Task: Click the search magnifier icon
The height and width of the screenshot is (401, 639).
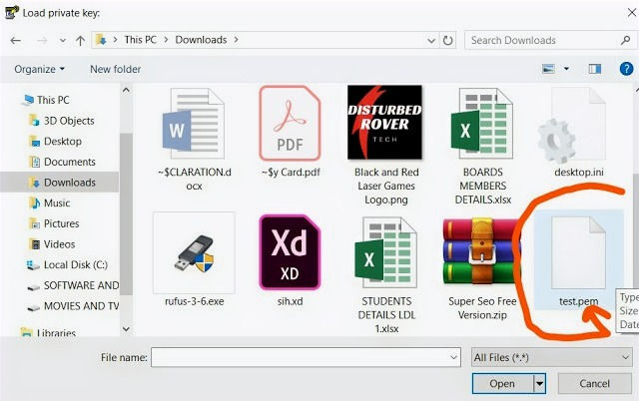Action: (x=625, y=40)
